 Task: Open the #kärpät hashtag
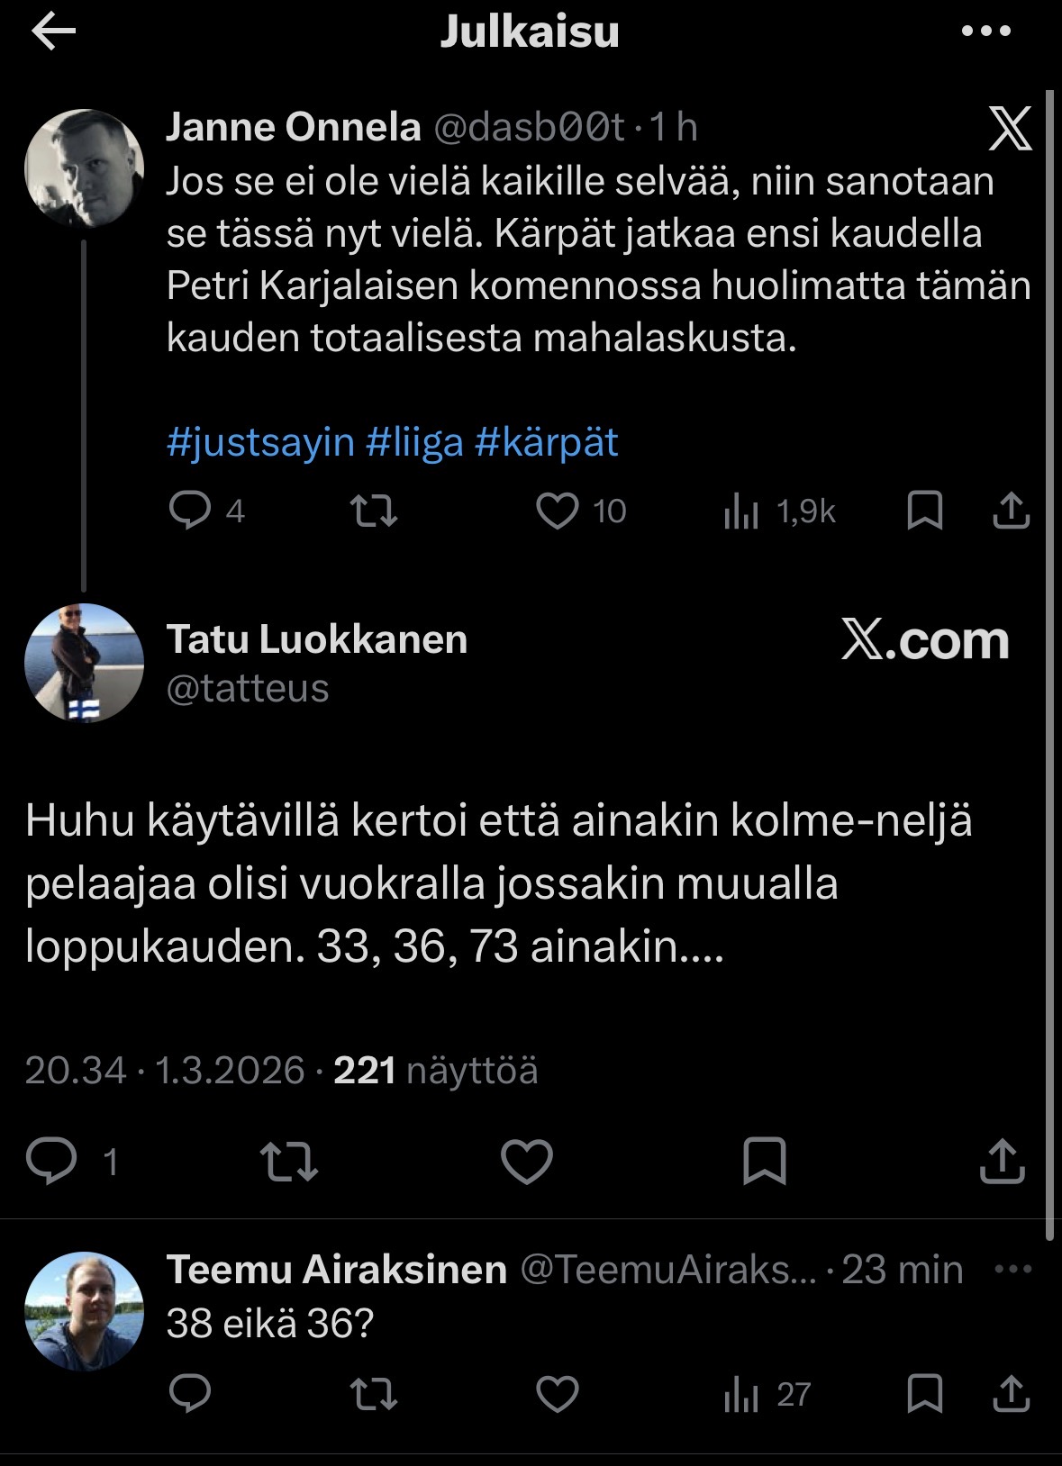point(546,443)
